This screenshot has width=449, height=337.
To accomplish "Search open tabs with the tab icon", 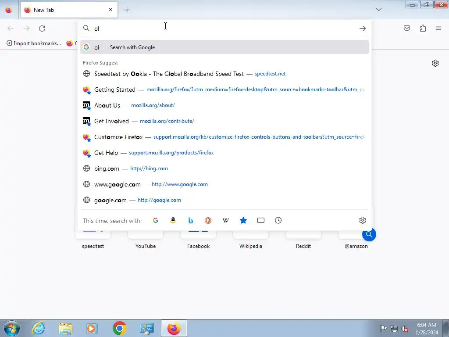I will (260, 220).
